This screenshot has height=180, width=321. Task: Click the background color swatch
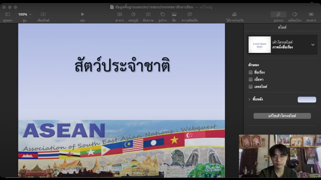click(x=307, y=99)
